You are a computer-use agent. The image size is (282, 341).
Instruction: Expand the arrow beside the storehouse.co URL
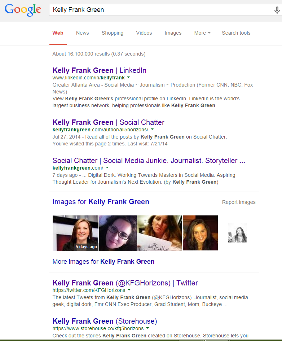click(x=147, y=328)
